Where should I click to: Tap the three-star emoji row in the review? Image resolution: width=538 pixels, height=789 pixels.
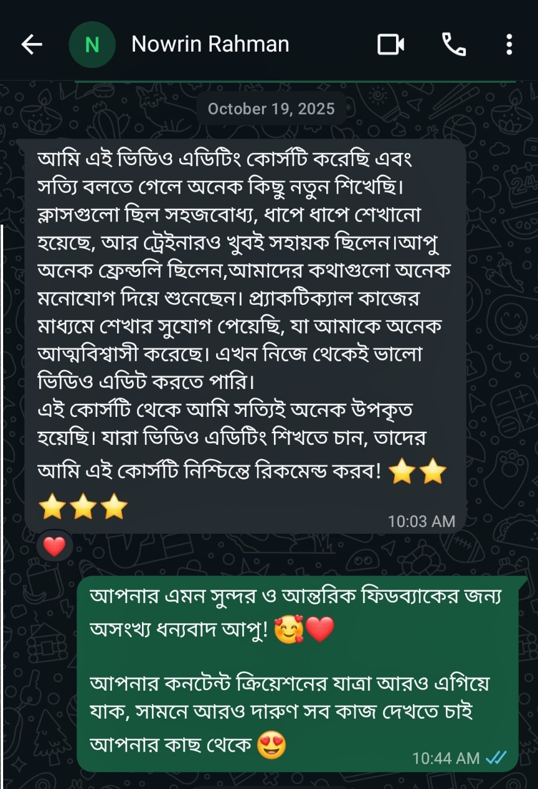[83, 507]
